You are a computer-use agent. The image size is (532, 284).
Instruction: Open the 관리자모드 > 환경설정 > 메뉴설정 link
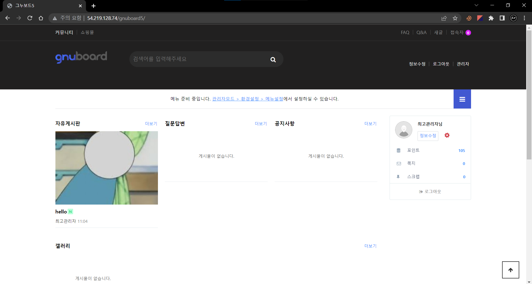(248, 99)
